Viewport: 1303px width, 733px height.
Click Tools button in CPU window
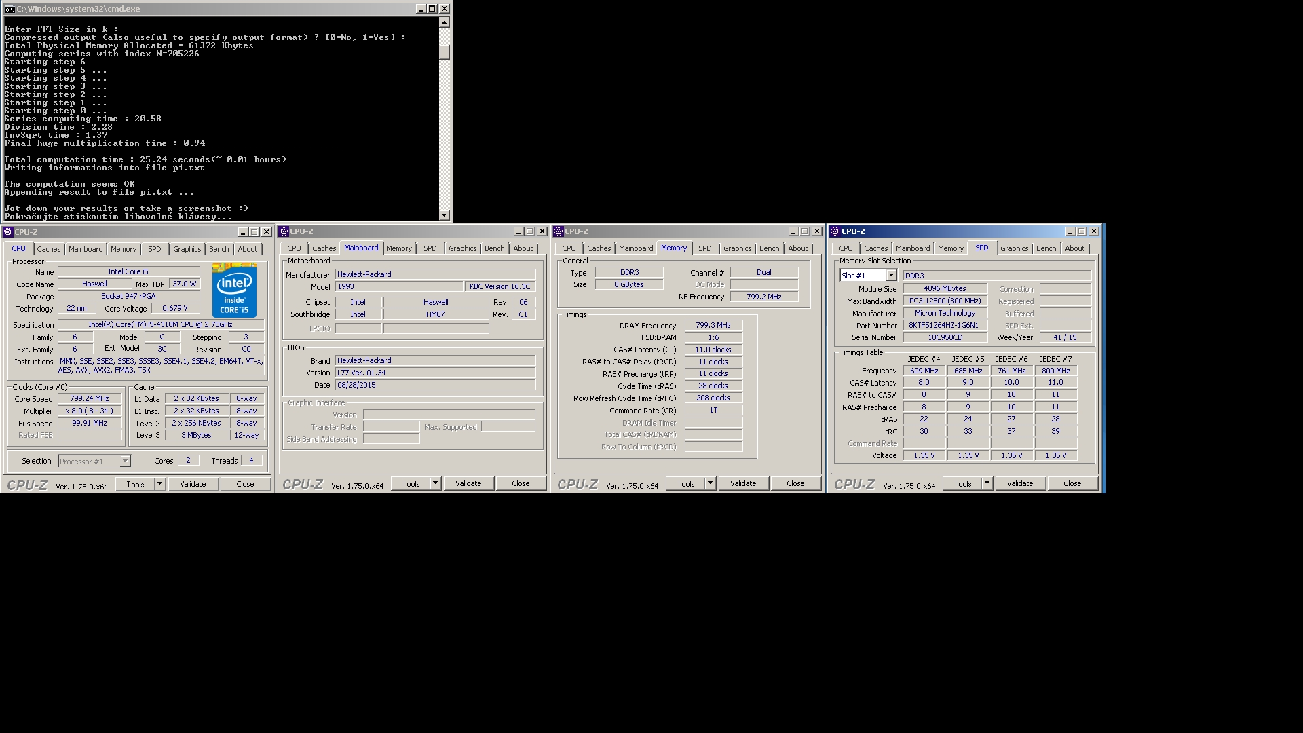click(x=135, y=484)
